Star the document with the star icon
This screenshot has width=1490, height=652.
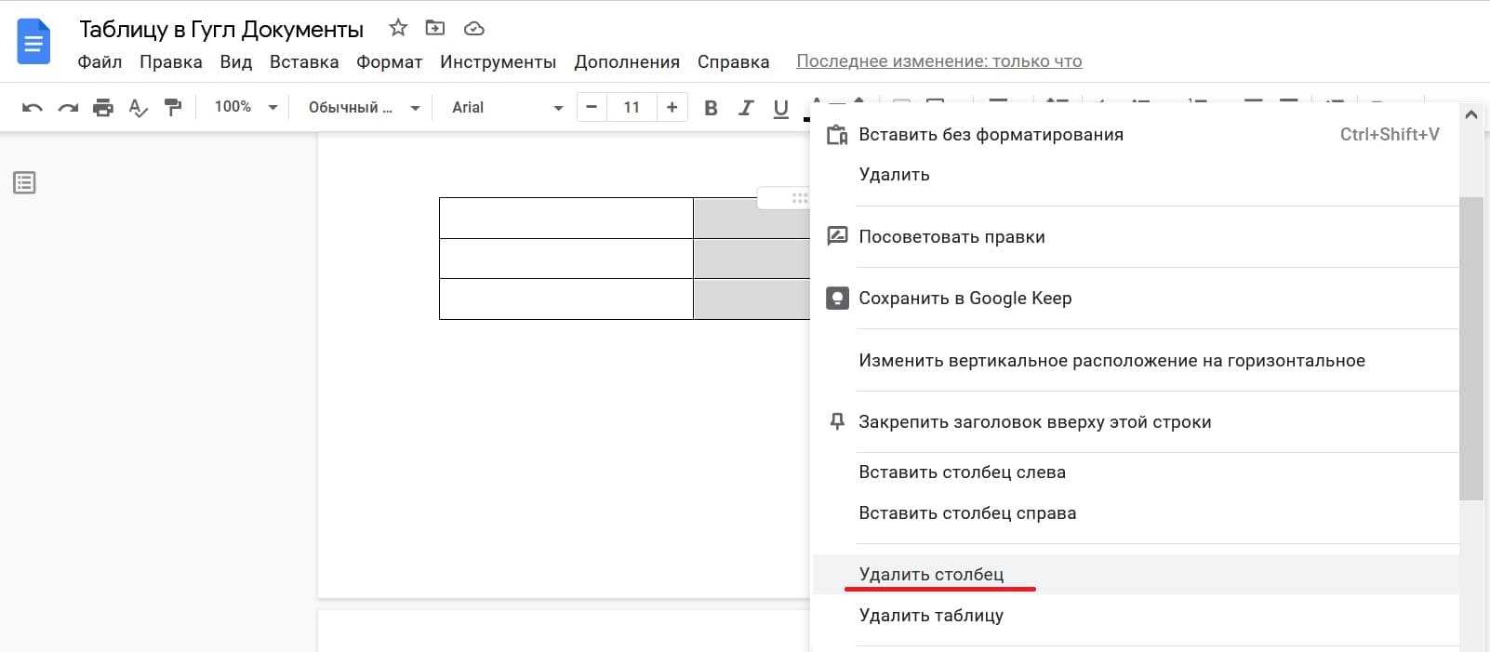tap(398, 28)
